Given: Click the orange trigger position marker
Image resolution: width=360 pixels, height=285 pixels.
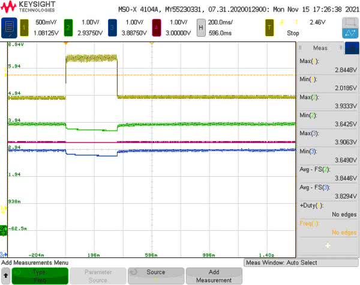Looking at the screenshot, I should pos(66,43).
